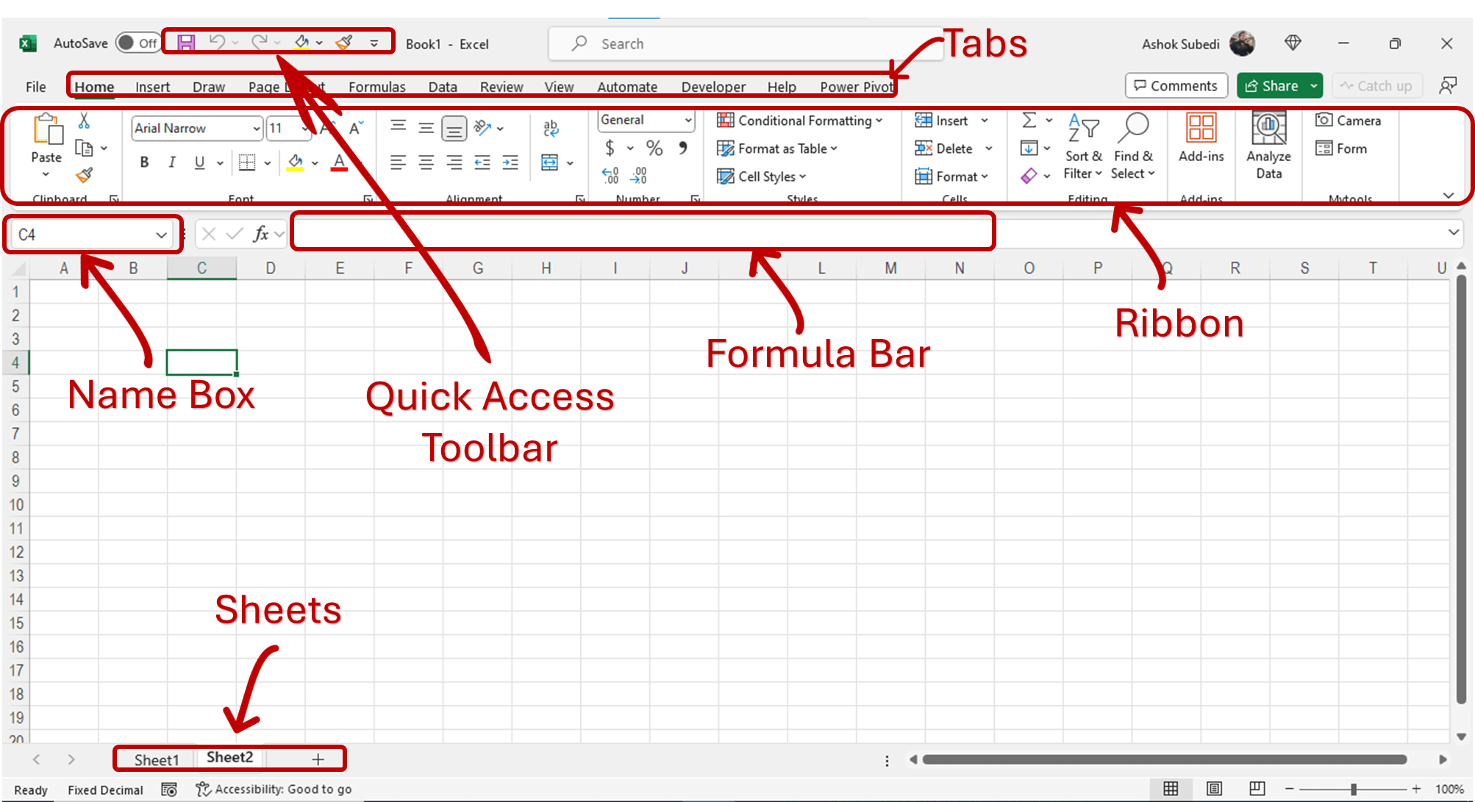The height and width of the screenshot is (802, 1475).
Task: Click the Share button
Action: (x=1272, y=86)
